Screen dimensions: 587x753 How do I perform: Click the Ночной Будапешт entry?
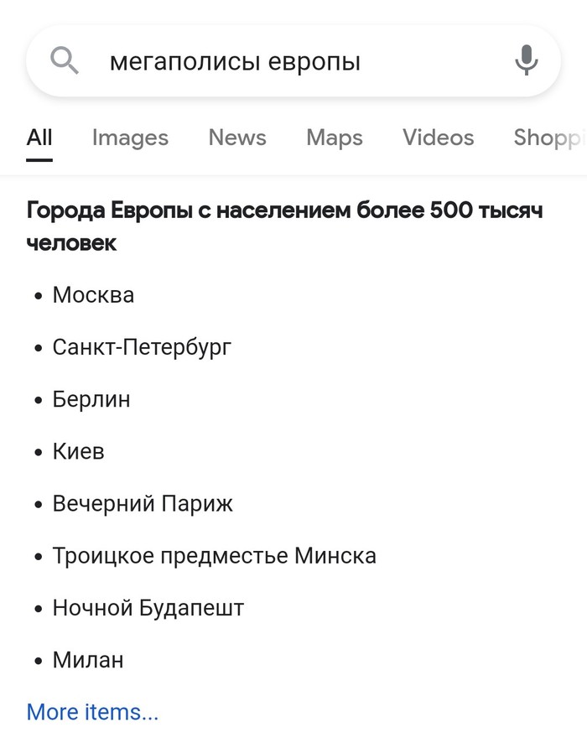tap(148, 608)
